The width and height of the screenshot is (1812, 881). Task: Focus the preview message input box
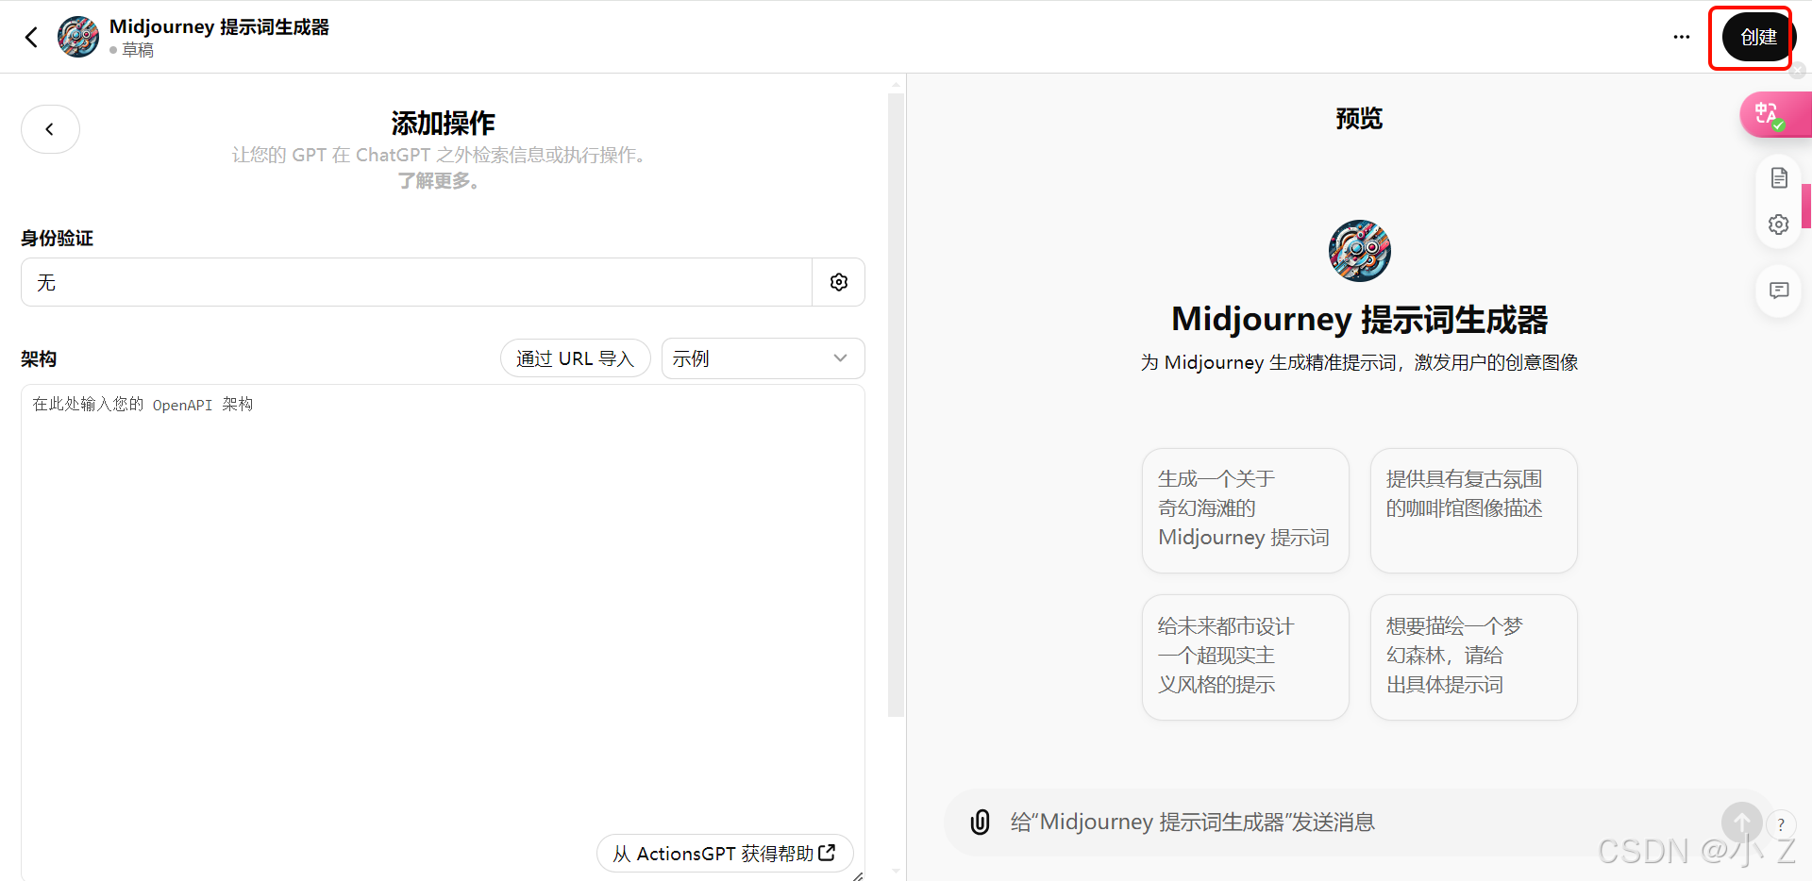[1359, 823]
